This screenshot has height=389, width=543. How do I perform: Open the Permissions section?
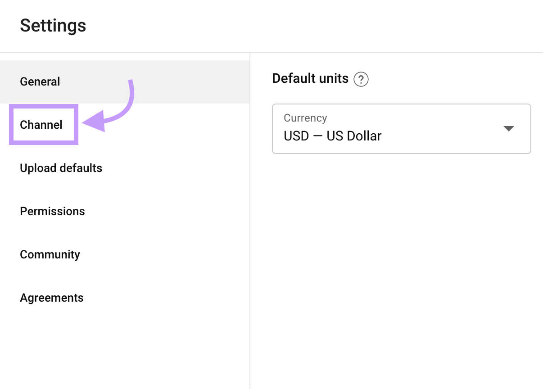coord(52,211)
